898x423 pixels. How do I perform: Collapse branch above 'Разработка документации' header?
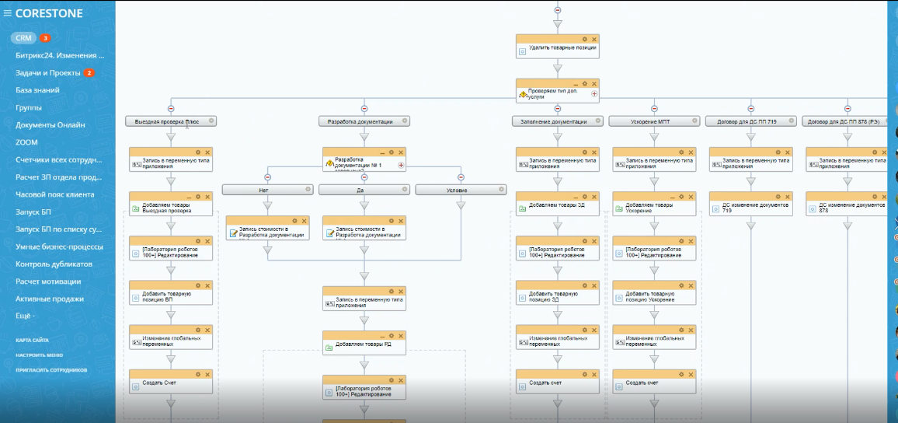coord(364,109)
